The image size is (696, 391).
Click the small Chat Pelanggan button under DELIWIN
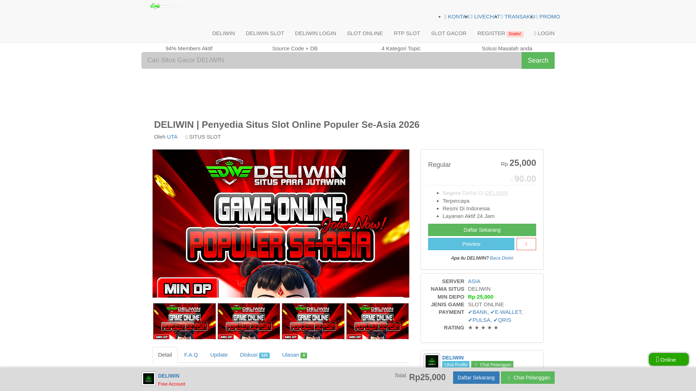point(492,365)
